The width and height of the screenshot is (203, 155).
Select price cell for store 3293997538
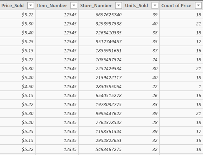tap(17, 23)
